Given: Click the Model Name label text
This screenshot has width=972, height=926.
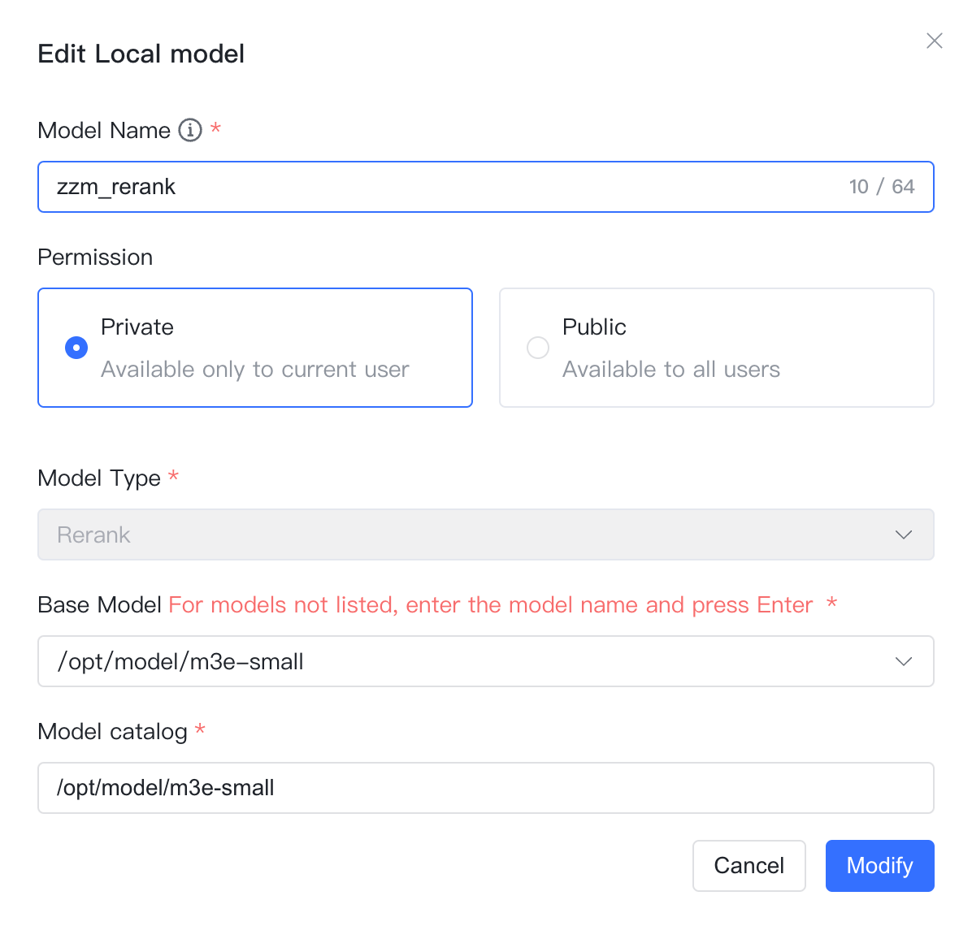Looking at the screenshot, I should [104, 131].
